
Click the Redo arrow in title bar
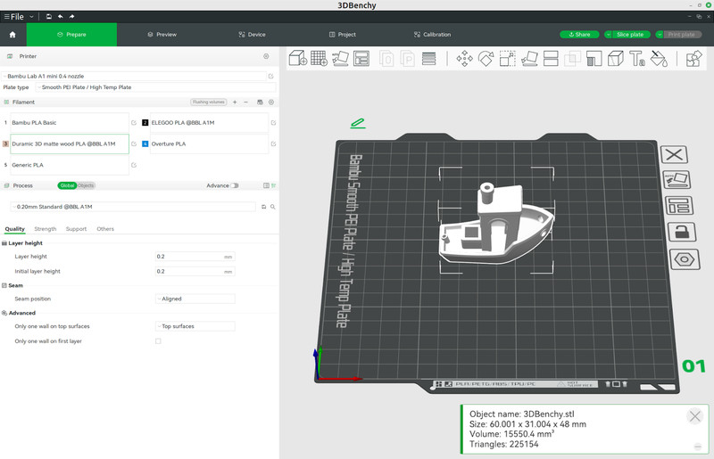tap(72, 16)
